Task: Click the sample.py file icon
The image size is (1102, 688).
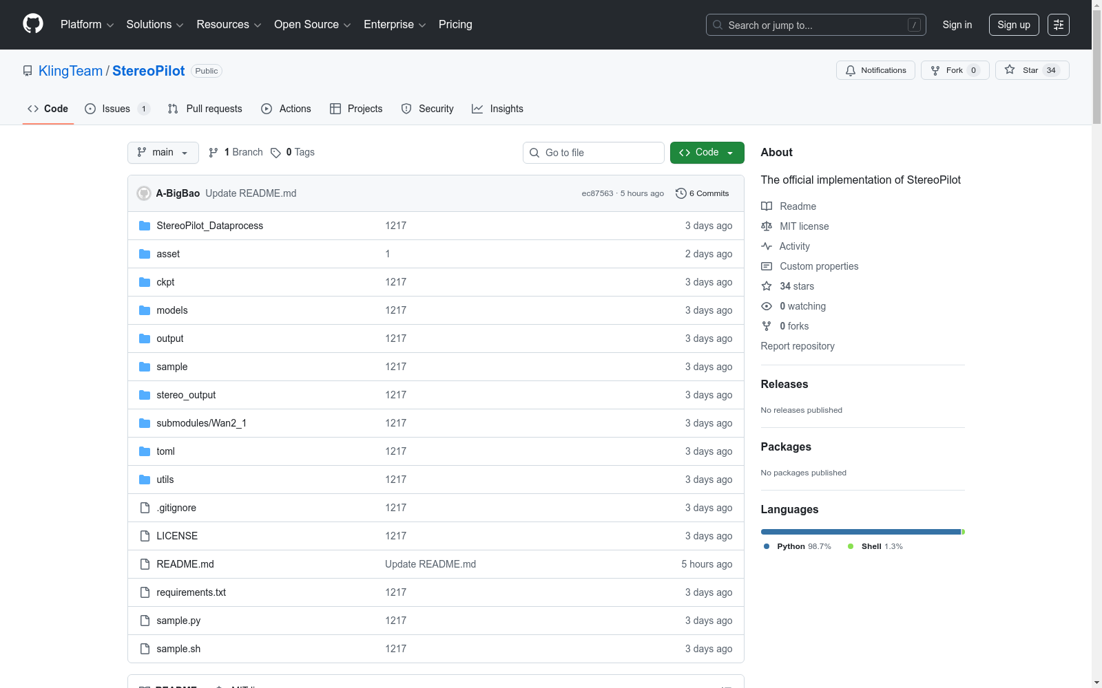Action: click(x=145, y=621)
